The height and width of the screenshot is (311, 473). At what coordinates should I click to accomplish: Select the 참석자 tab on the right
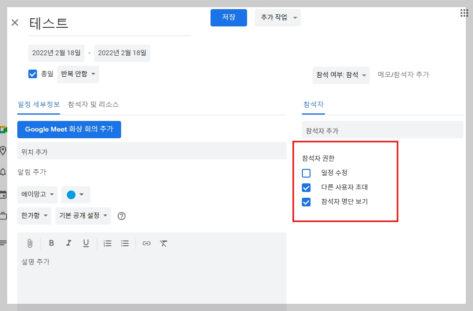313,104
